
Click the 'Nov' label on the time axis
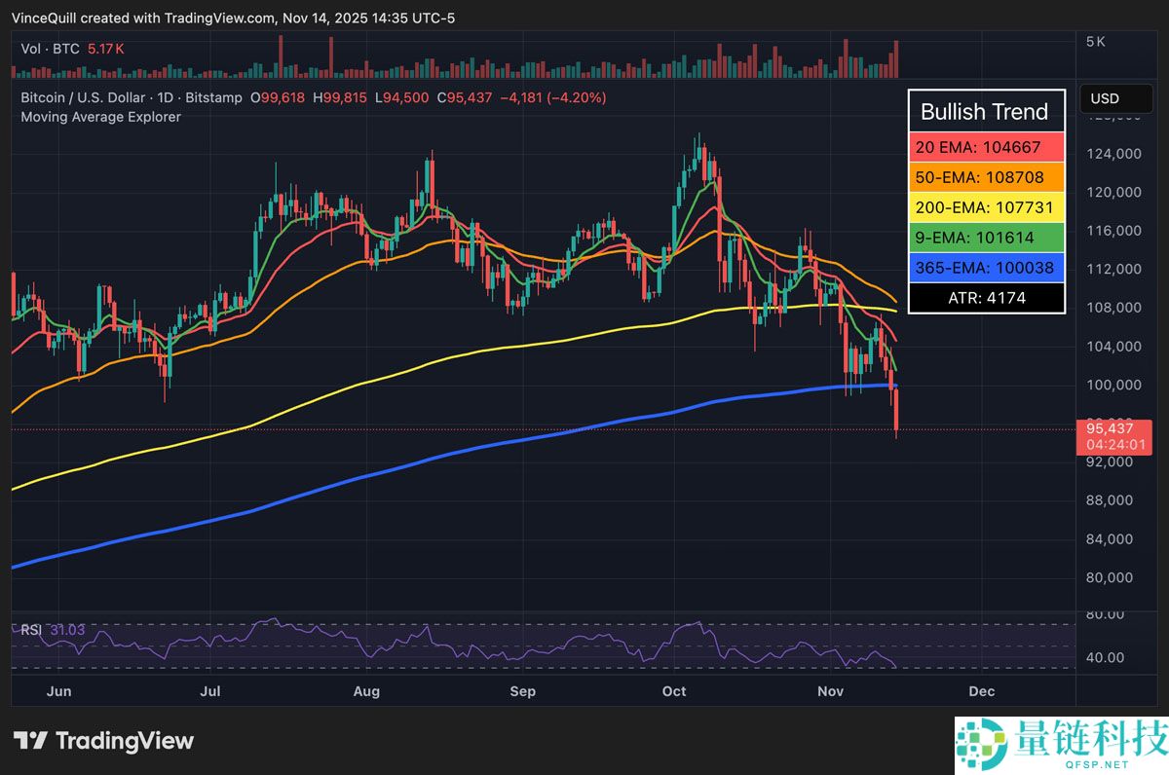(x=830, y=691)
